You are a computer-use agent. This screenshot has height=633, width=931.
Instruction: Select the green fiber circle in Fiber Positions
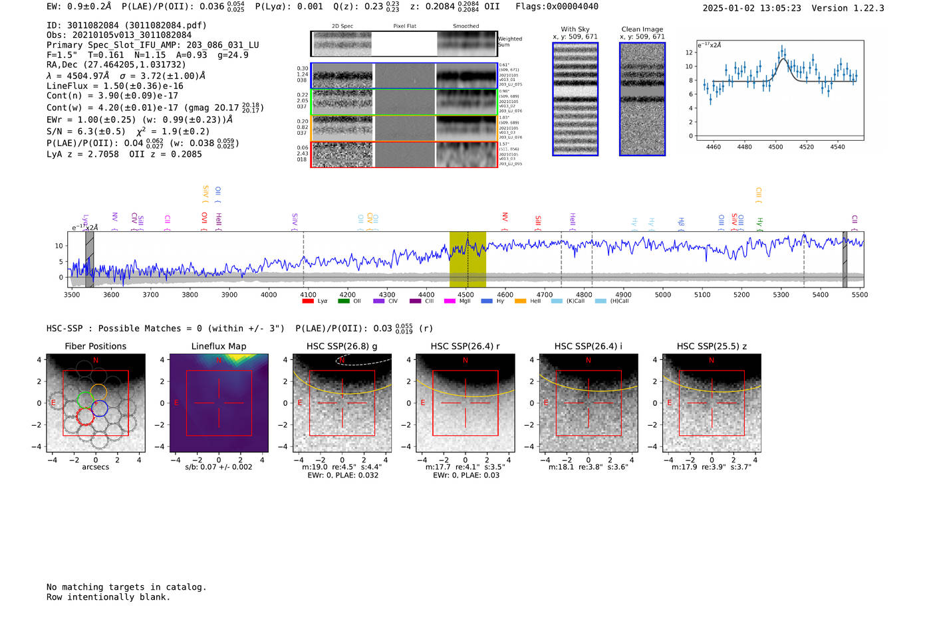tap(84, 400)
